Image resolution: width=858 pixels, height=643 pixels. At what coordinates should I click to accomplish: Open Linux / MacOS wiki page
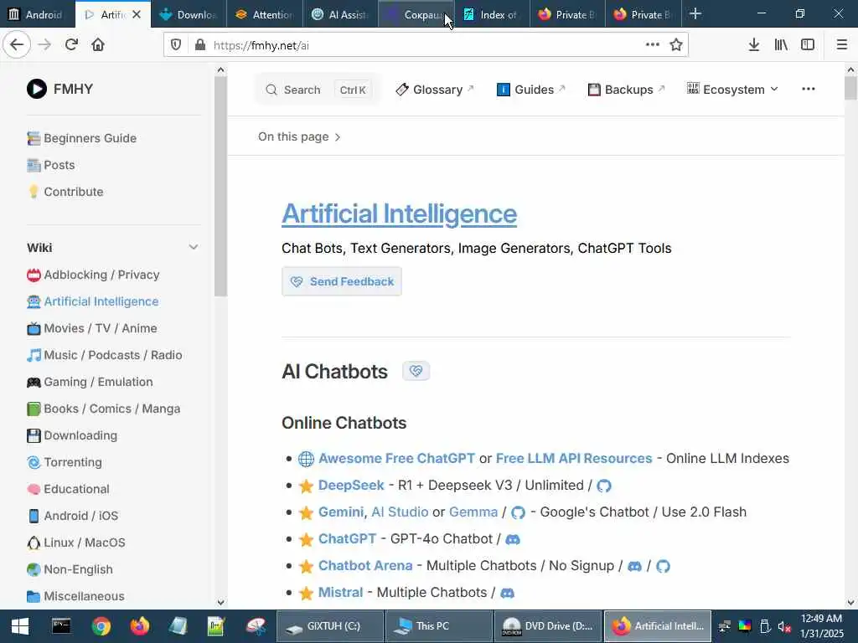pyautogui.click(x=76, y=543)
